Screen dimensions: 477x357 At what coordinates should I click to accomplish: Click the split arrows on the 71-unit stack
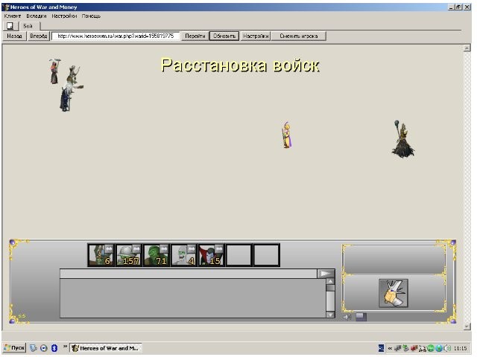tap(164, 249)
